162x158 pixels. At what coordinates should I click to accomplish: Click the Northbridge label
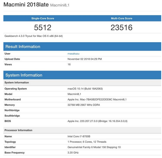click(x=12, y=110)
